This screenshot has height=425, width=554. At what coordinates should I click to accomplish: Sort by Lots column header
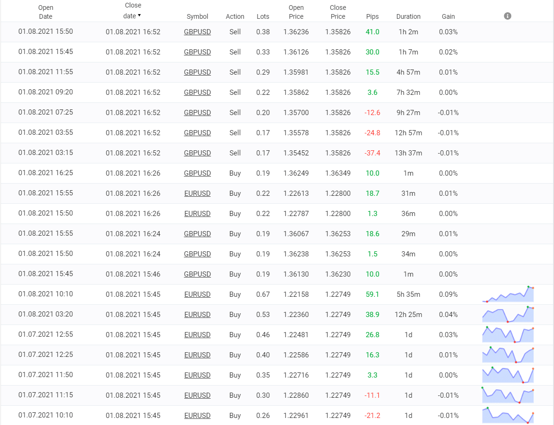point(263,16)
